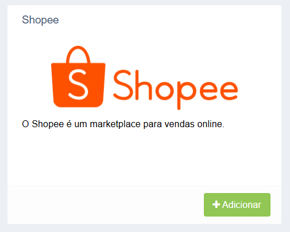This screenshot has height=232, width=290.
Task: Click the gray card footer area
Action: (x=144, y=205)
